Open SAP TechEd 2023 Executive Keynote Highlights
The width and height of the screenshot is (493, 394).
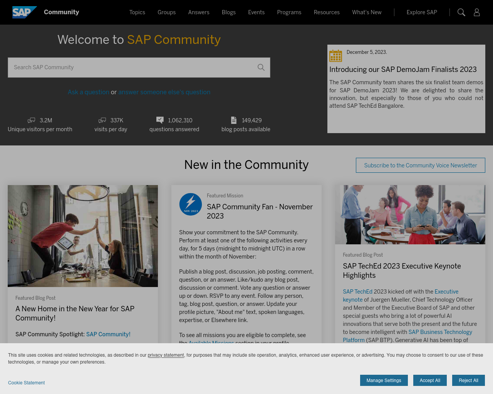[402, 270]
